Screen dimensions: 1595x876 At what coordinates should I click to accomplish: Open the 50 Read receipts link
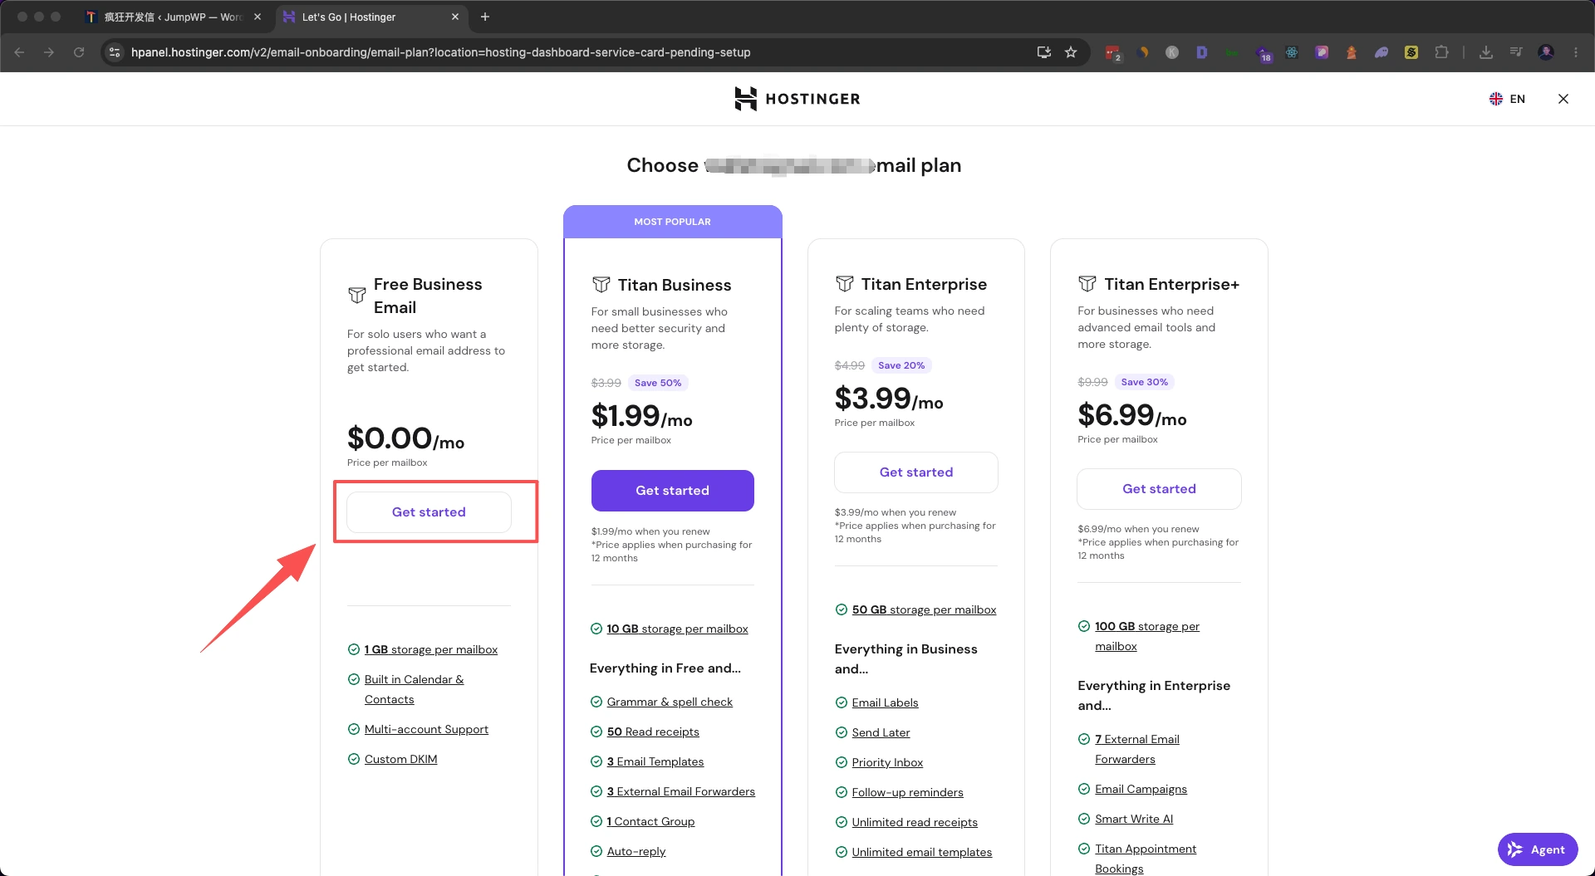[x=653, y=732]
